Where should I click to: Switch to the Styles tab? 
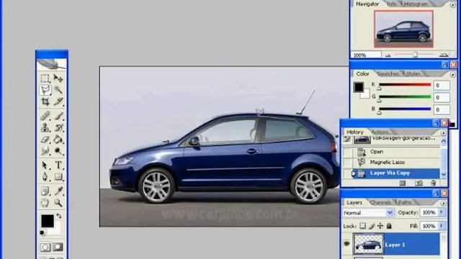(413, 73)
